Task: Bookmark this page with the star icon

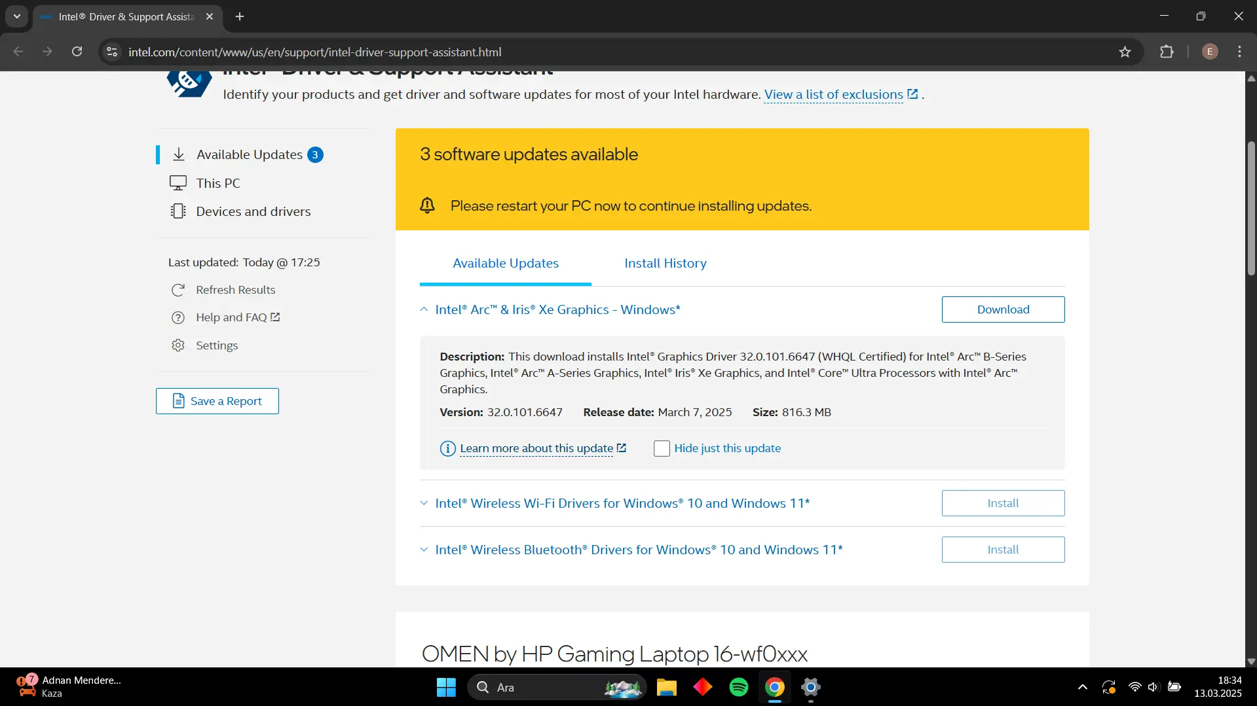Action: [x=1125, y=52]
